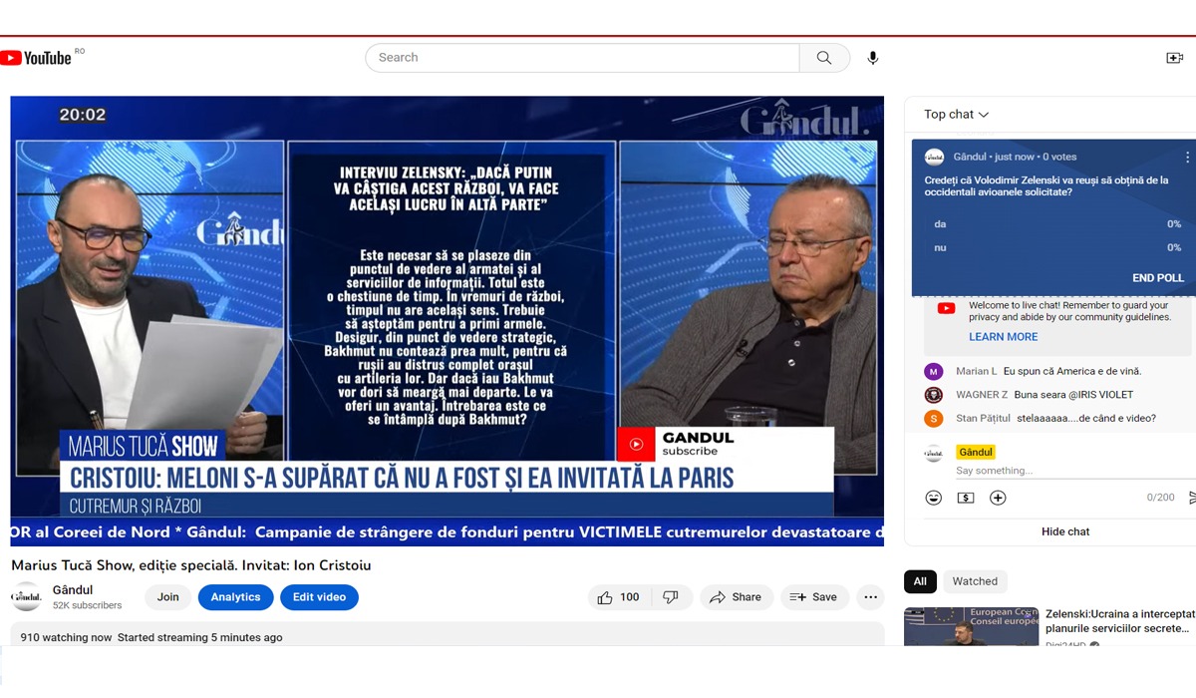Click the poll question text
1196x698 pixels.
click(1046, 186)
